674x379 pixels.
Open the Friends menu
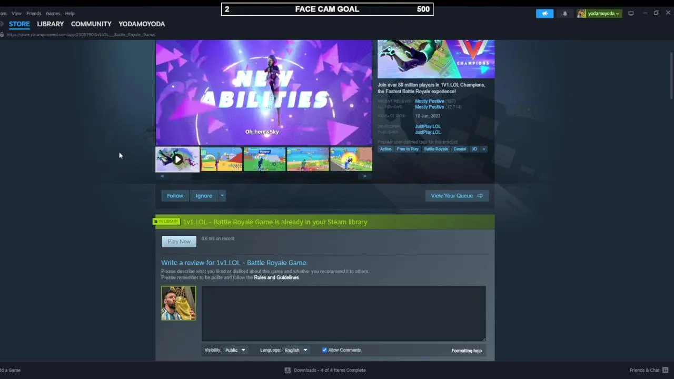34,13
